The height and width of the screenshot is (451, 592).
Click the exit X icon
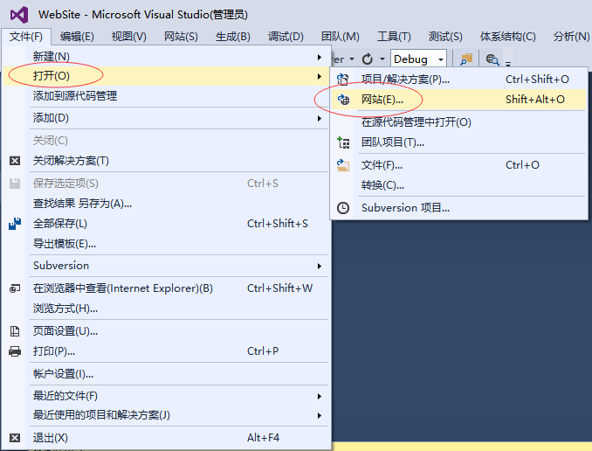pos(15,438)
